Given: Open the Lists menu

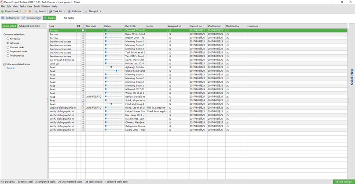Looking at the screenshot, I should pos(29,6).
